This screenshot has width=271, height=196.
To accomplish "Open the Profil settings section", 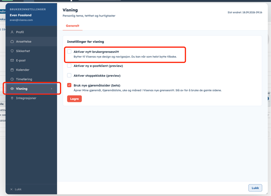I will [31, 32].
